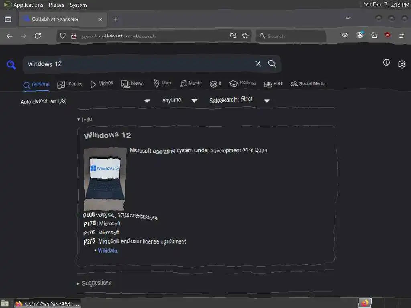Screen dimensions: 411x308
Task: Open the Anytime time range dropdown
Action: (x=179, y=100)
